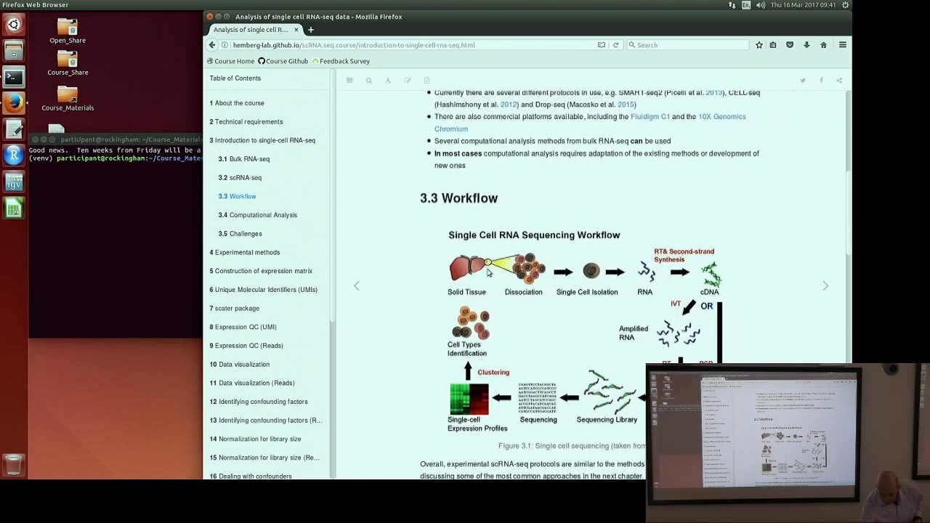Screen dimensions: 930x523
Task: Select '3 Introduction to single-cell RNA-seq'
Action: pos(262,140)
